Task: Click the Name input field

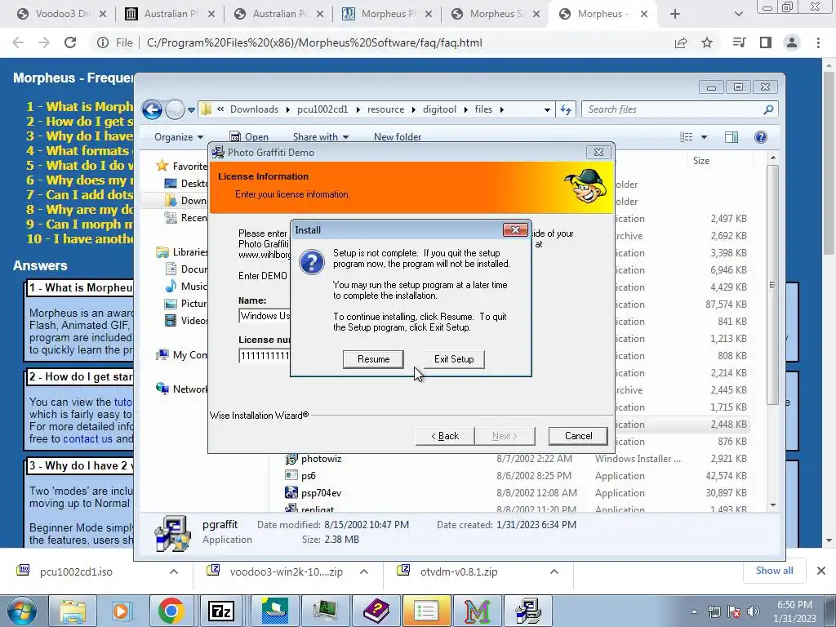Action: [x=265, y=316]
